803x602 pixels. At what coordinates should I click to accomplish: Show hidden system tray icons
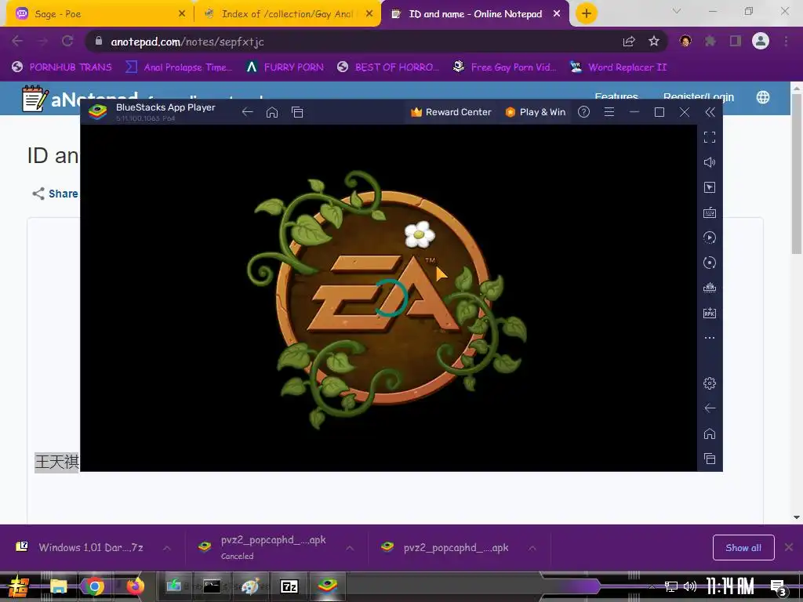click(x=652, y=586)
